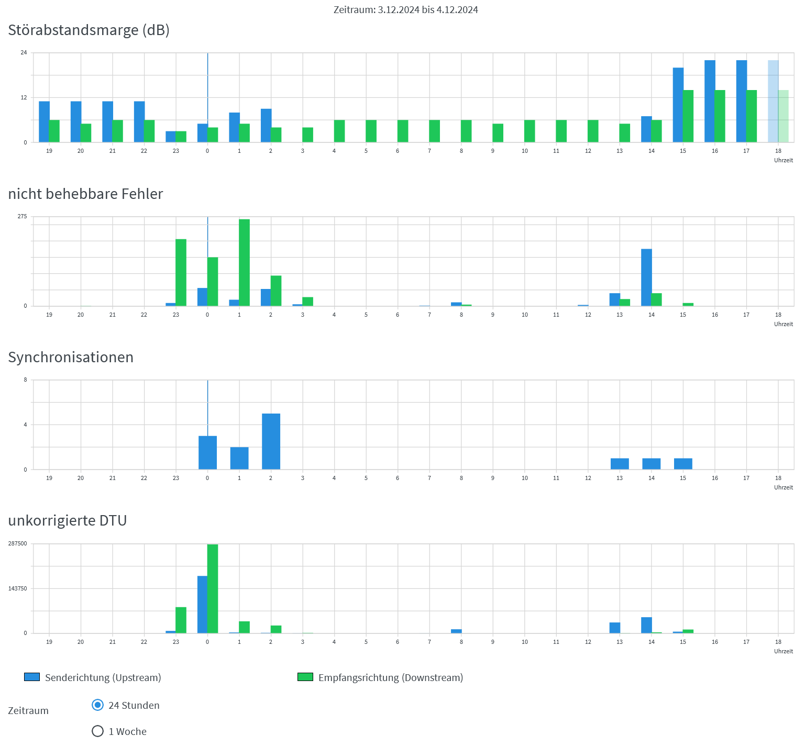Click blue hour 16 bar in Störabstandsmarge chart
805x747 pixels.
tap(710, 101)
